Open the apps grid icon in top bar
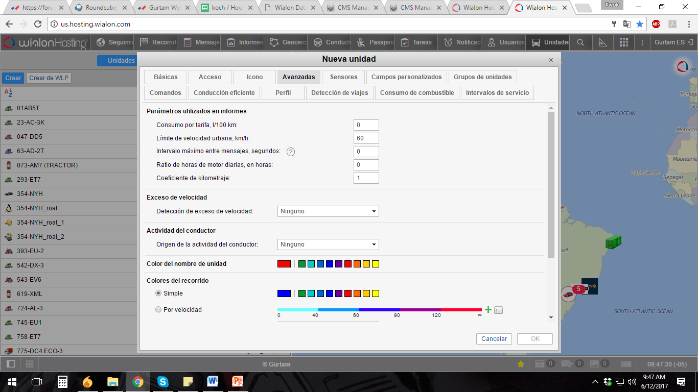The width and height of the screenshot is (698, 392). click(624, 42)
